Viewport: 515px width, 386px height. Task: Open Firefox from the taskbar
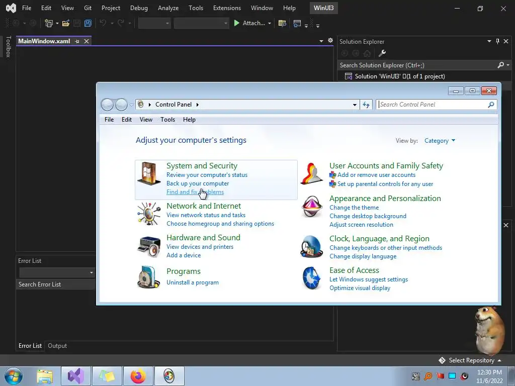[x=138, y=376]
